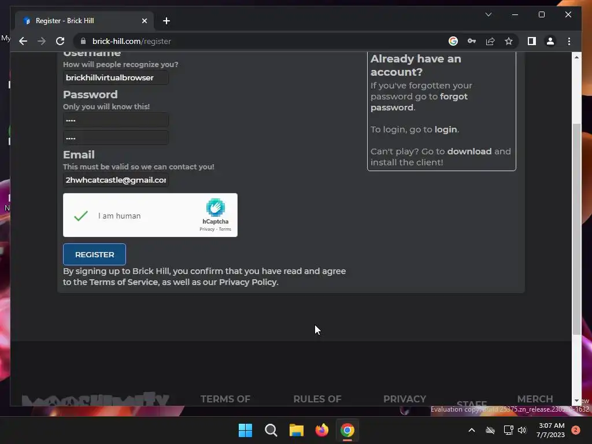Click the confirm password field

click(116, 138)
